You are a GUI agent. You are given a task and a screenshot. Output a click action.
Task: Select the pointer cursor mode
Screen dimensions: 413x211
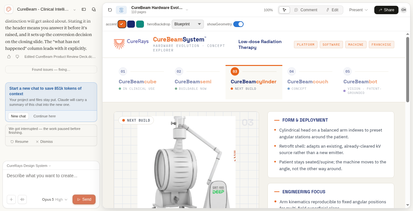click(x=284, y=10)
